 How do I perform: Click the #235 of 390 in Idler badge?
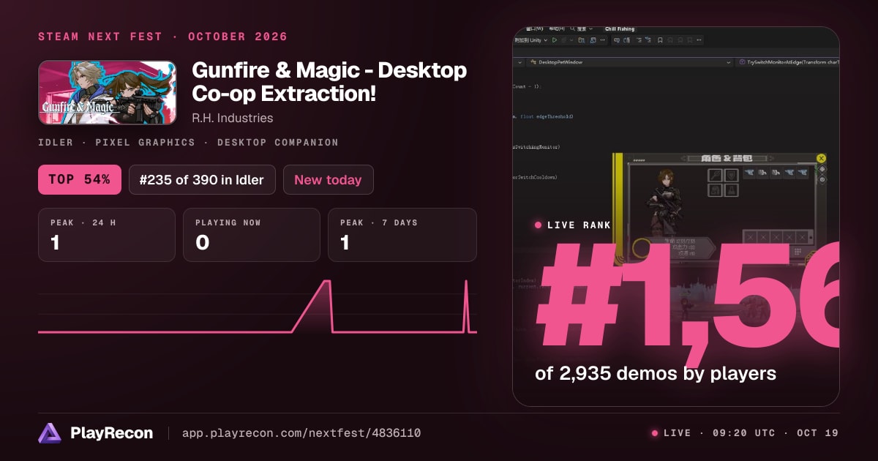[202, 179]
